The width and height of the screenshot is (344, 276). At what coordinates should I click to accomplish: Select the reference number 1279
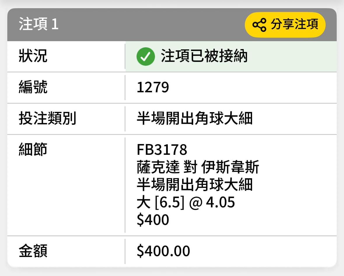153,87
